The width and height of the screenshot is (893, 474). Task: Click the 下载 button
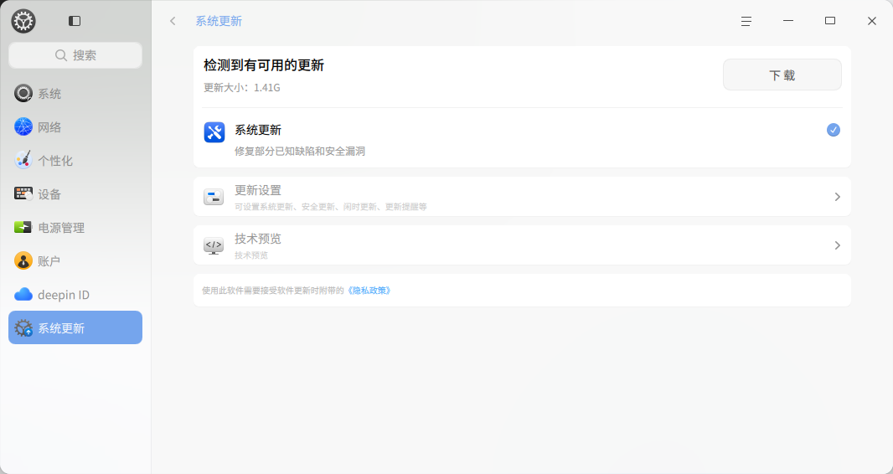tap(782, 75)
